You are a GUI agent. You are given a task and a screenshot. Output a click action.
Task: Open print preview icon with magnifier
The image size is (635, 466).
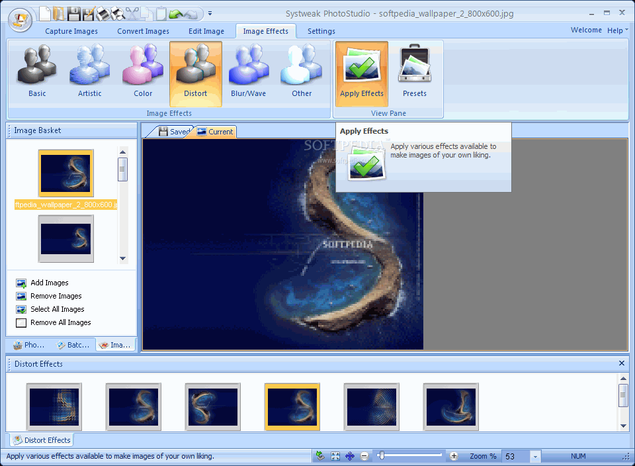point(118,14)
